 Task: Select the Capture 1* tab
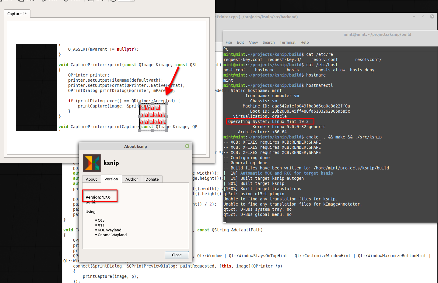pos(17,14)
